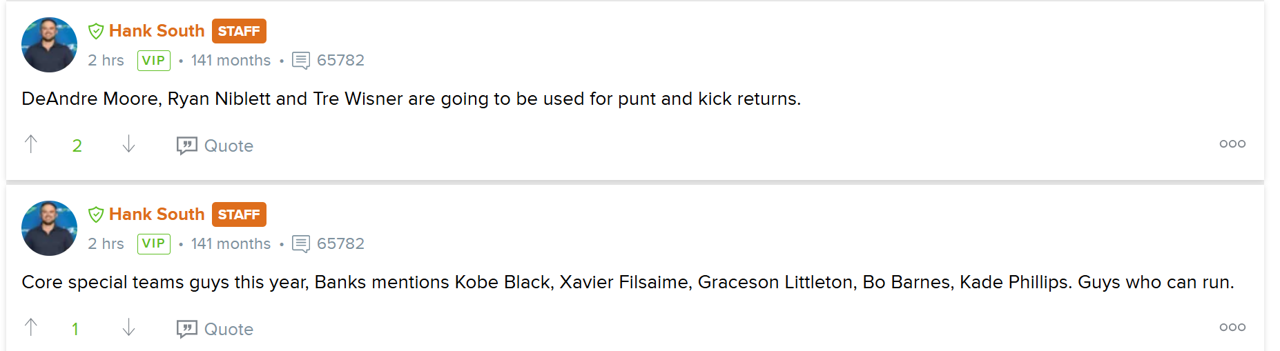Click the VIP badge on first post
This screenshot has height=351, width=1280.
(x=154, y=61)
